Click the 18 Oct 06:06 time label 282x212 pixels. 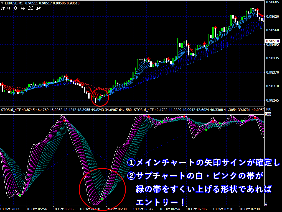tap(63, 209)
